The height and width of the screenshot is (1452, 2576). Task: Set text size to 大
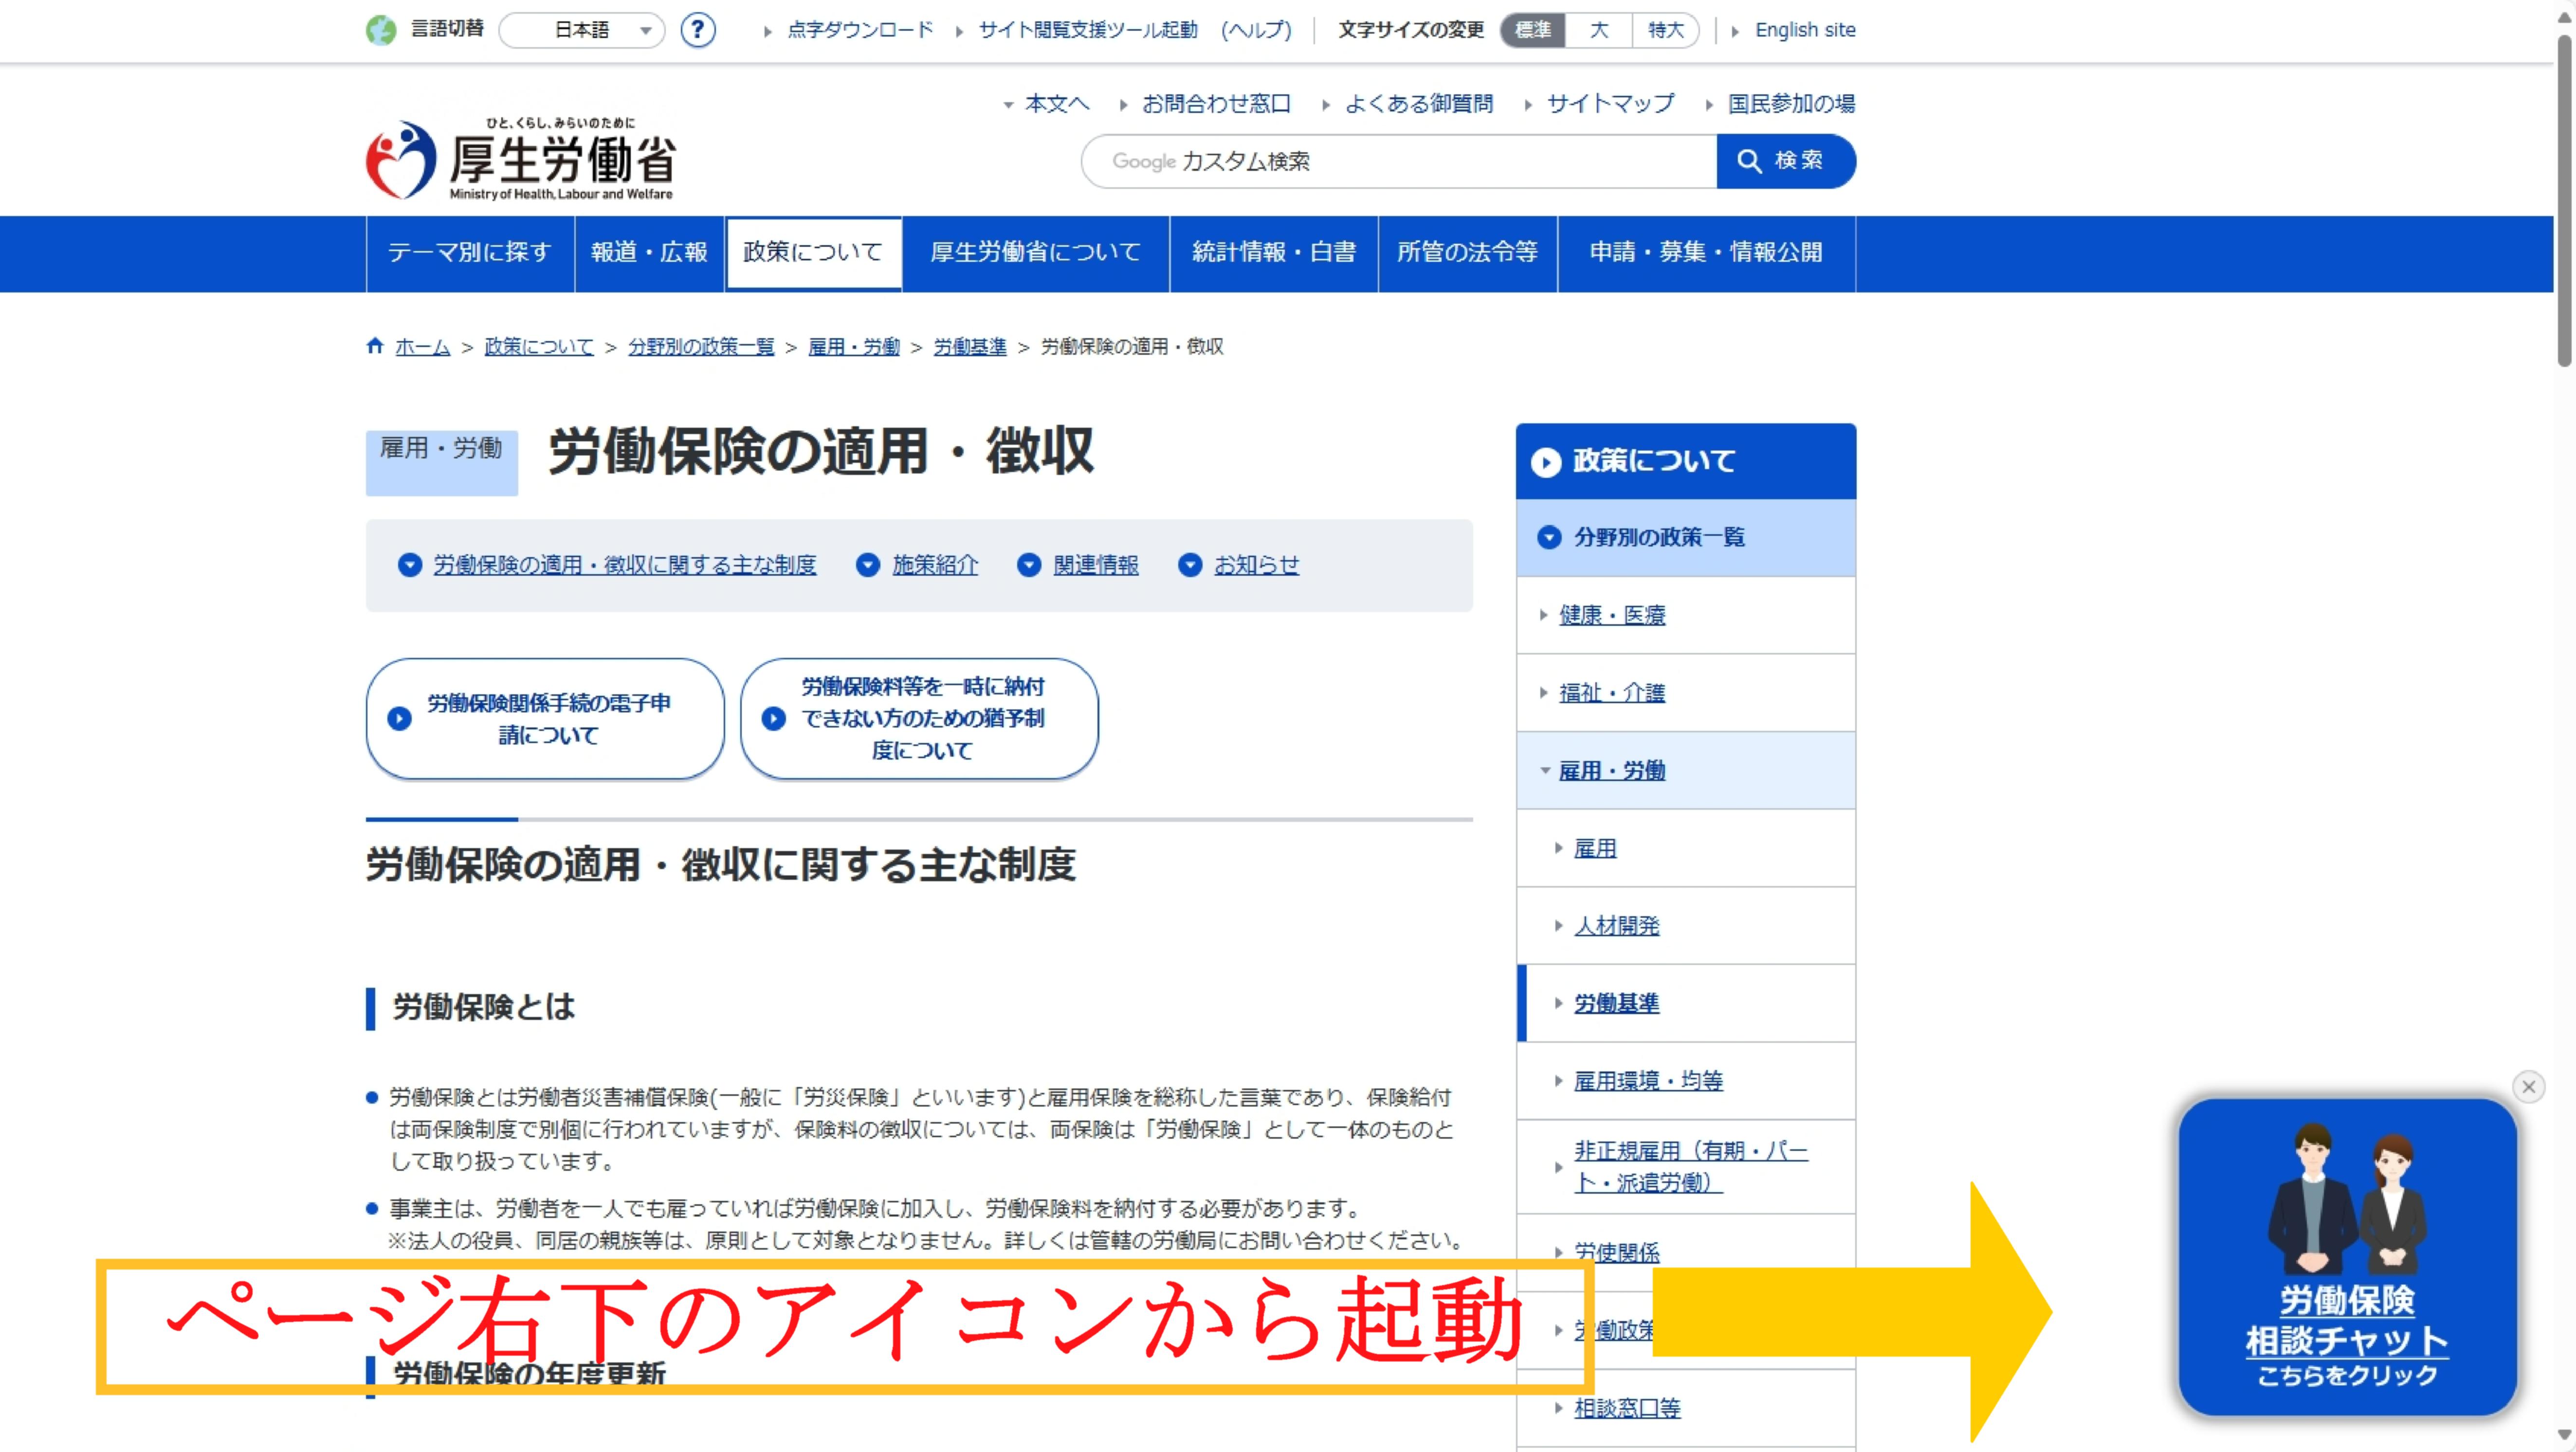(1599, 30)
